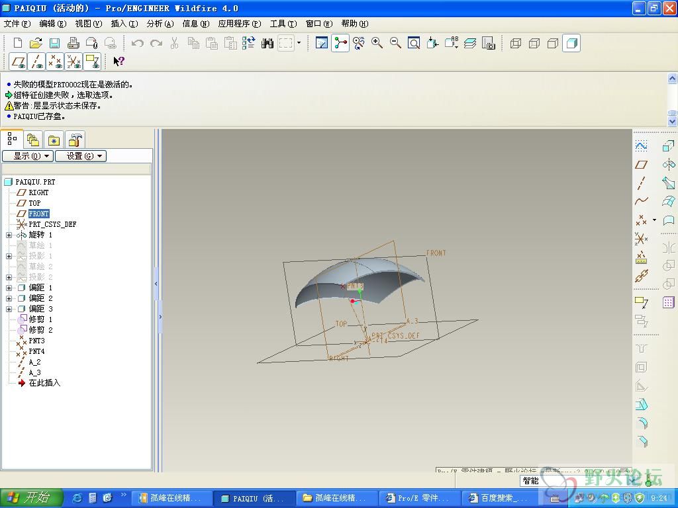The width and height of the screenshot is (678, 508).
Task: Save the model with the disk icon
Action: click(54, 43)
